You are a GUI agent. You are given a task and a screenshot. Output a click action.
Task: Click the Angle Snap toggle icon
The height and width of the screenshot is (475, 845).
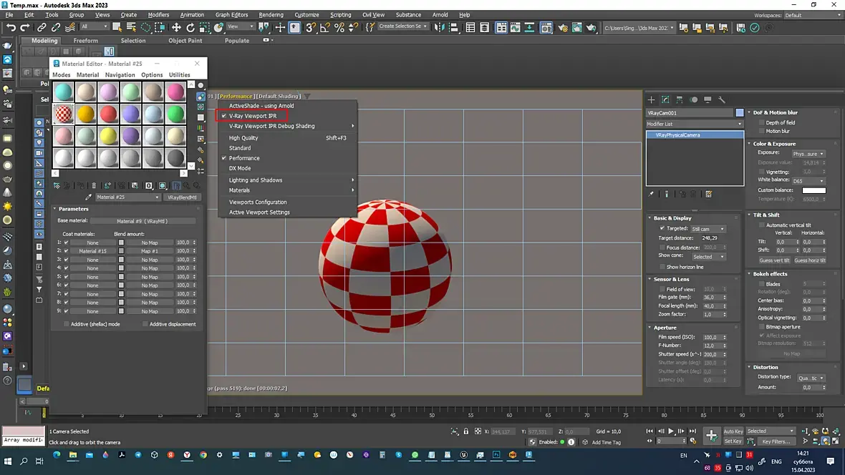[325, 27]
